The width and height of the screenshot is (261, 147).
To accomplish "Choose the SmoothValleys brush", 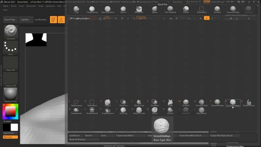I will [233, 103].
